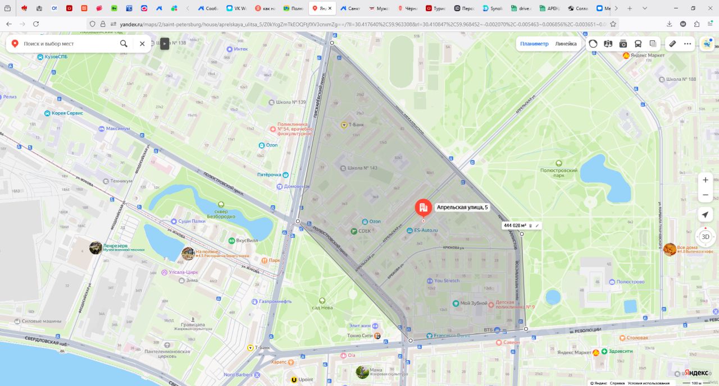Open browser extensions puzzle icon

(697, 24)
